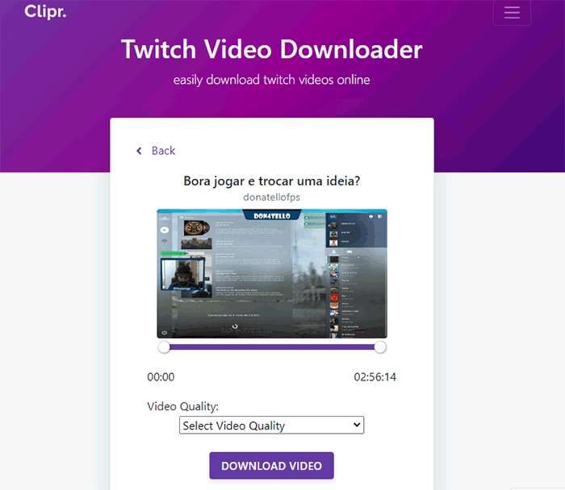565x490 pixels.
Task: Click the end time 02:56:14
Action: tap(375, 377)
